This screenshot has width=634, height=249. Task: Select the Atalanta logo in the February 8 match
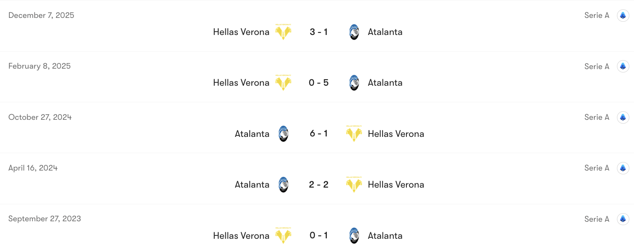coord(354,82)
